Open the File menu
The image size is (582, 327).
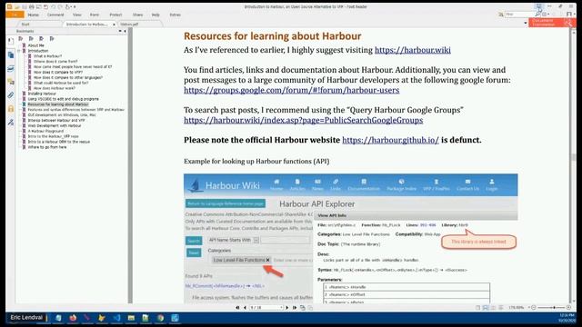coord(15,15)
